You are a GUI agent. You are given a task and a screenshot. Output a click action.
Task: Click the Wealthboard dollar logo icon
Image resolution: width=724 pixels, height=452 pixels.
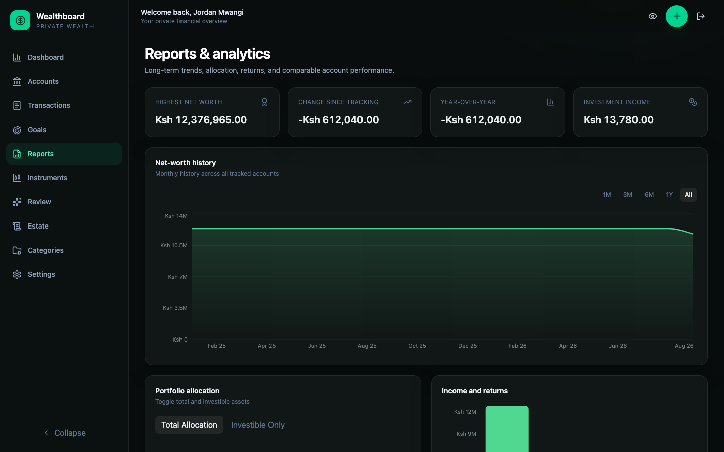pos(20,20)
